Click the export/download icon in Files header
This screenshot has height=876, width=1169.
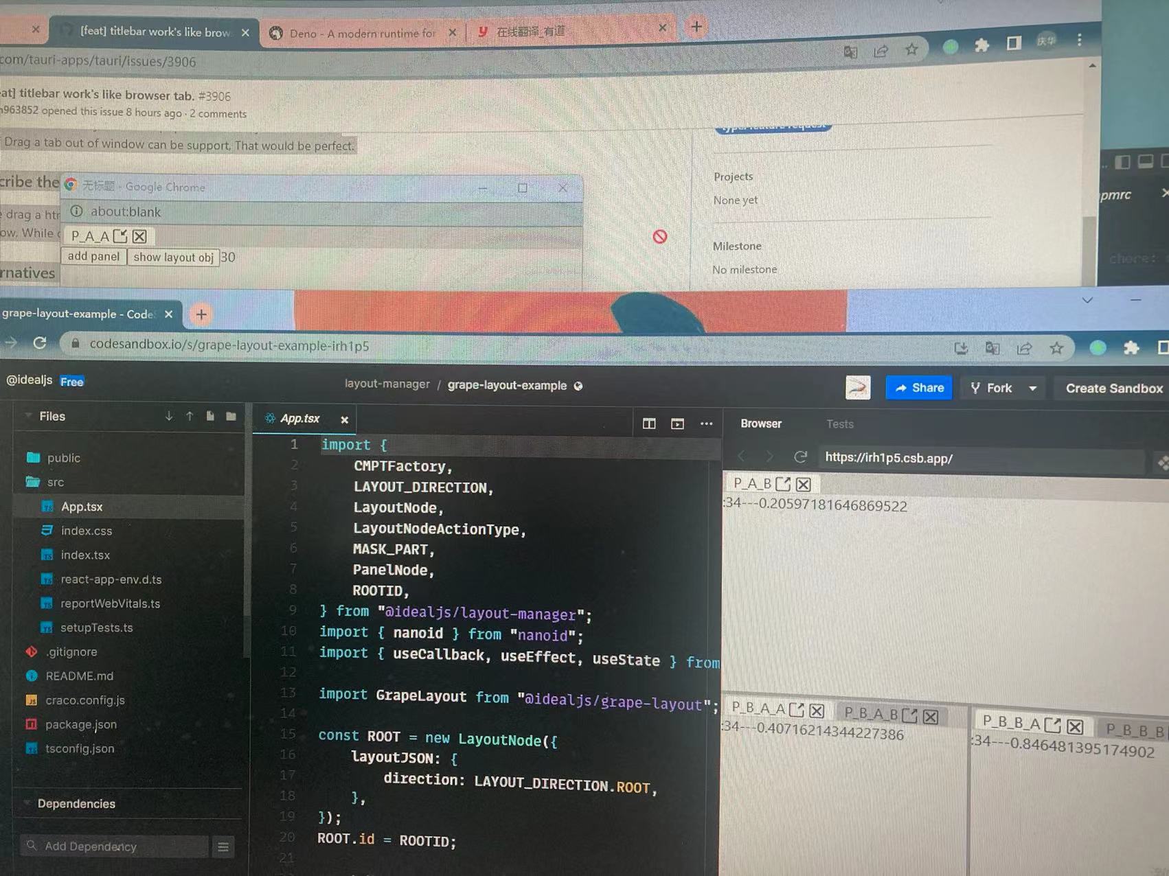coord(168,416)
